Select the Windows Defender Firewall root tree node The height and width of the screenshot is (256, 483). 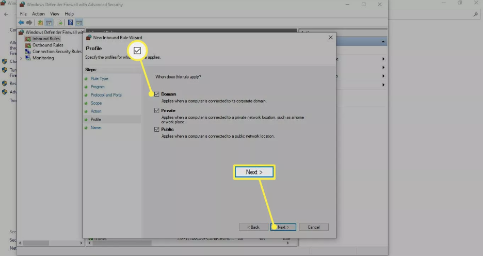[x=55, y=33]
